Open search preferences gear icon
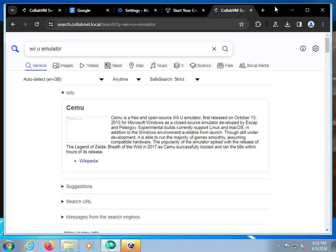 click(x=315, y=49)
